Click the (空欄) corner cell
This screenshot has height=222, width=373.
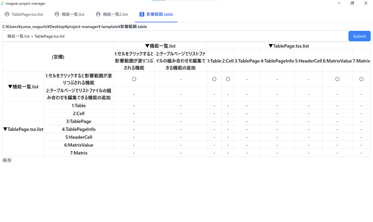coord(58,57)
